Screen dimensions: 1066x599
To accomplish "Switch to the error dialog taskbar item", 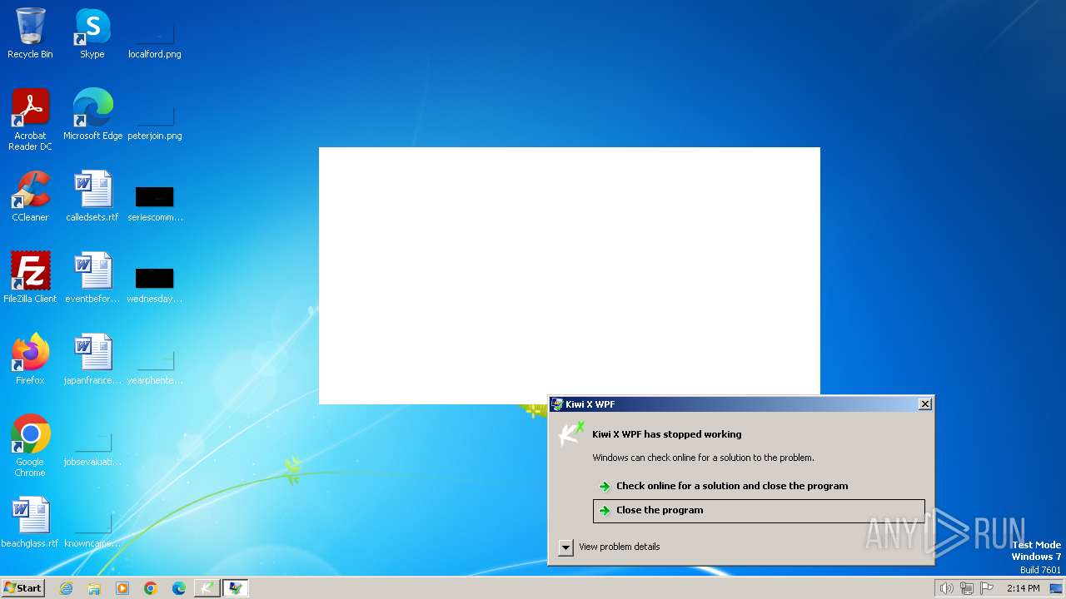I will (x=235, y=588).
